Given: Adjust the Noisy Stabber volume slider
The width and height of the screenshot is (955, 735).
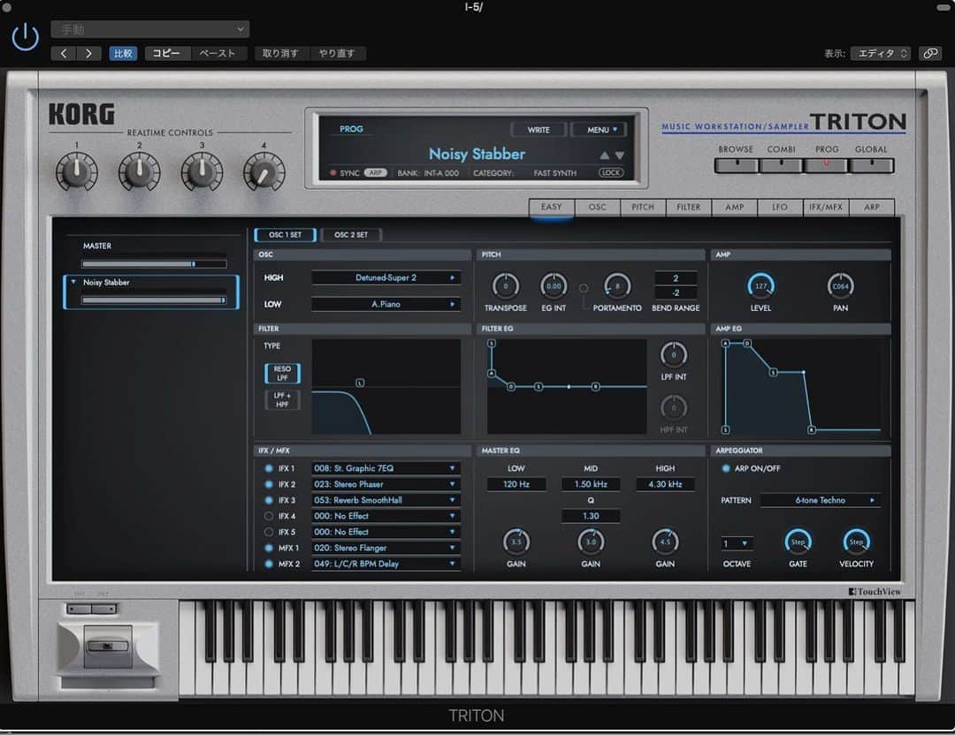Looking at the screenshot, I should coord(154,300).
